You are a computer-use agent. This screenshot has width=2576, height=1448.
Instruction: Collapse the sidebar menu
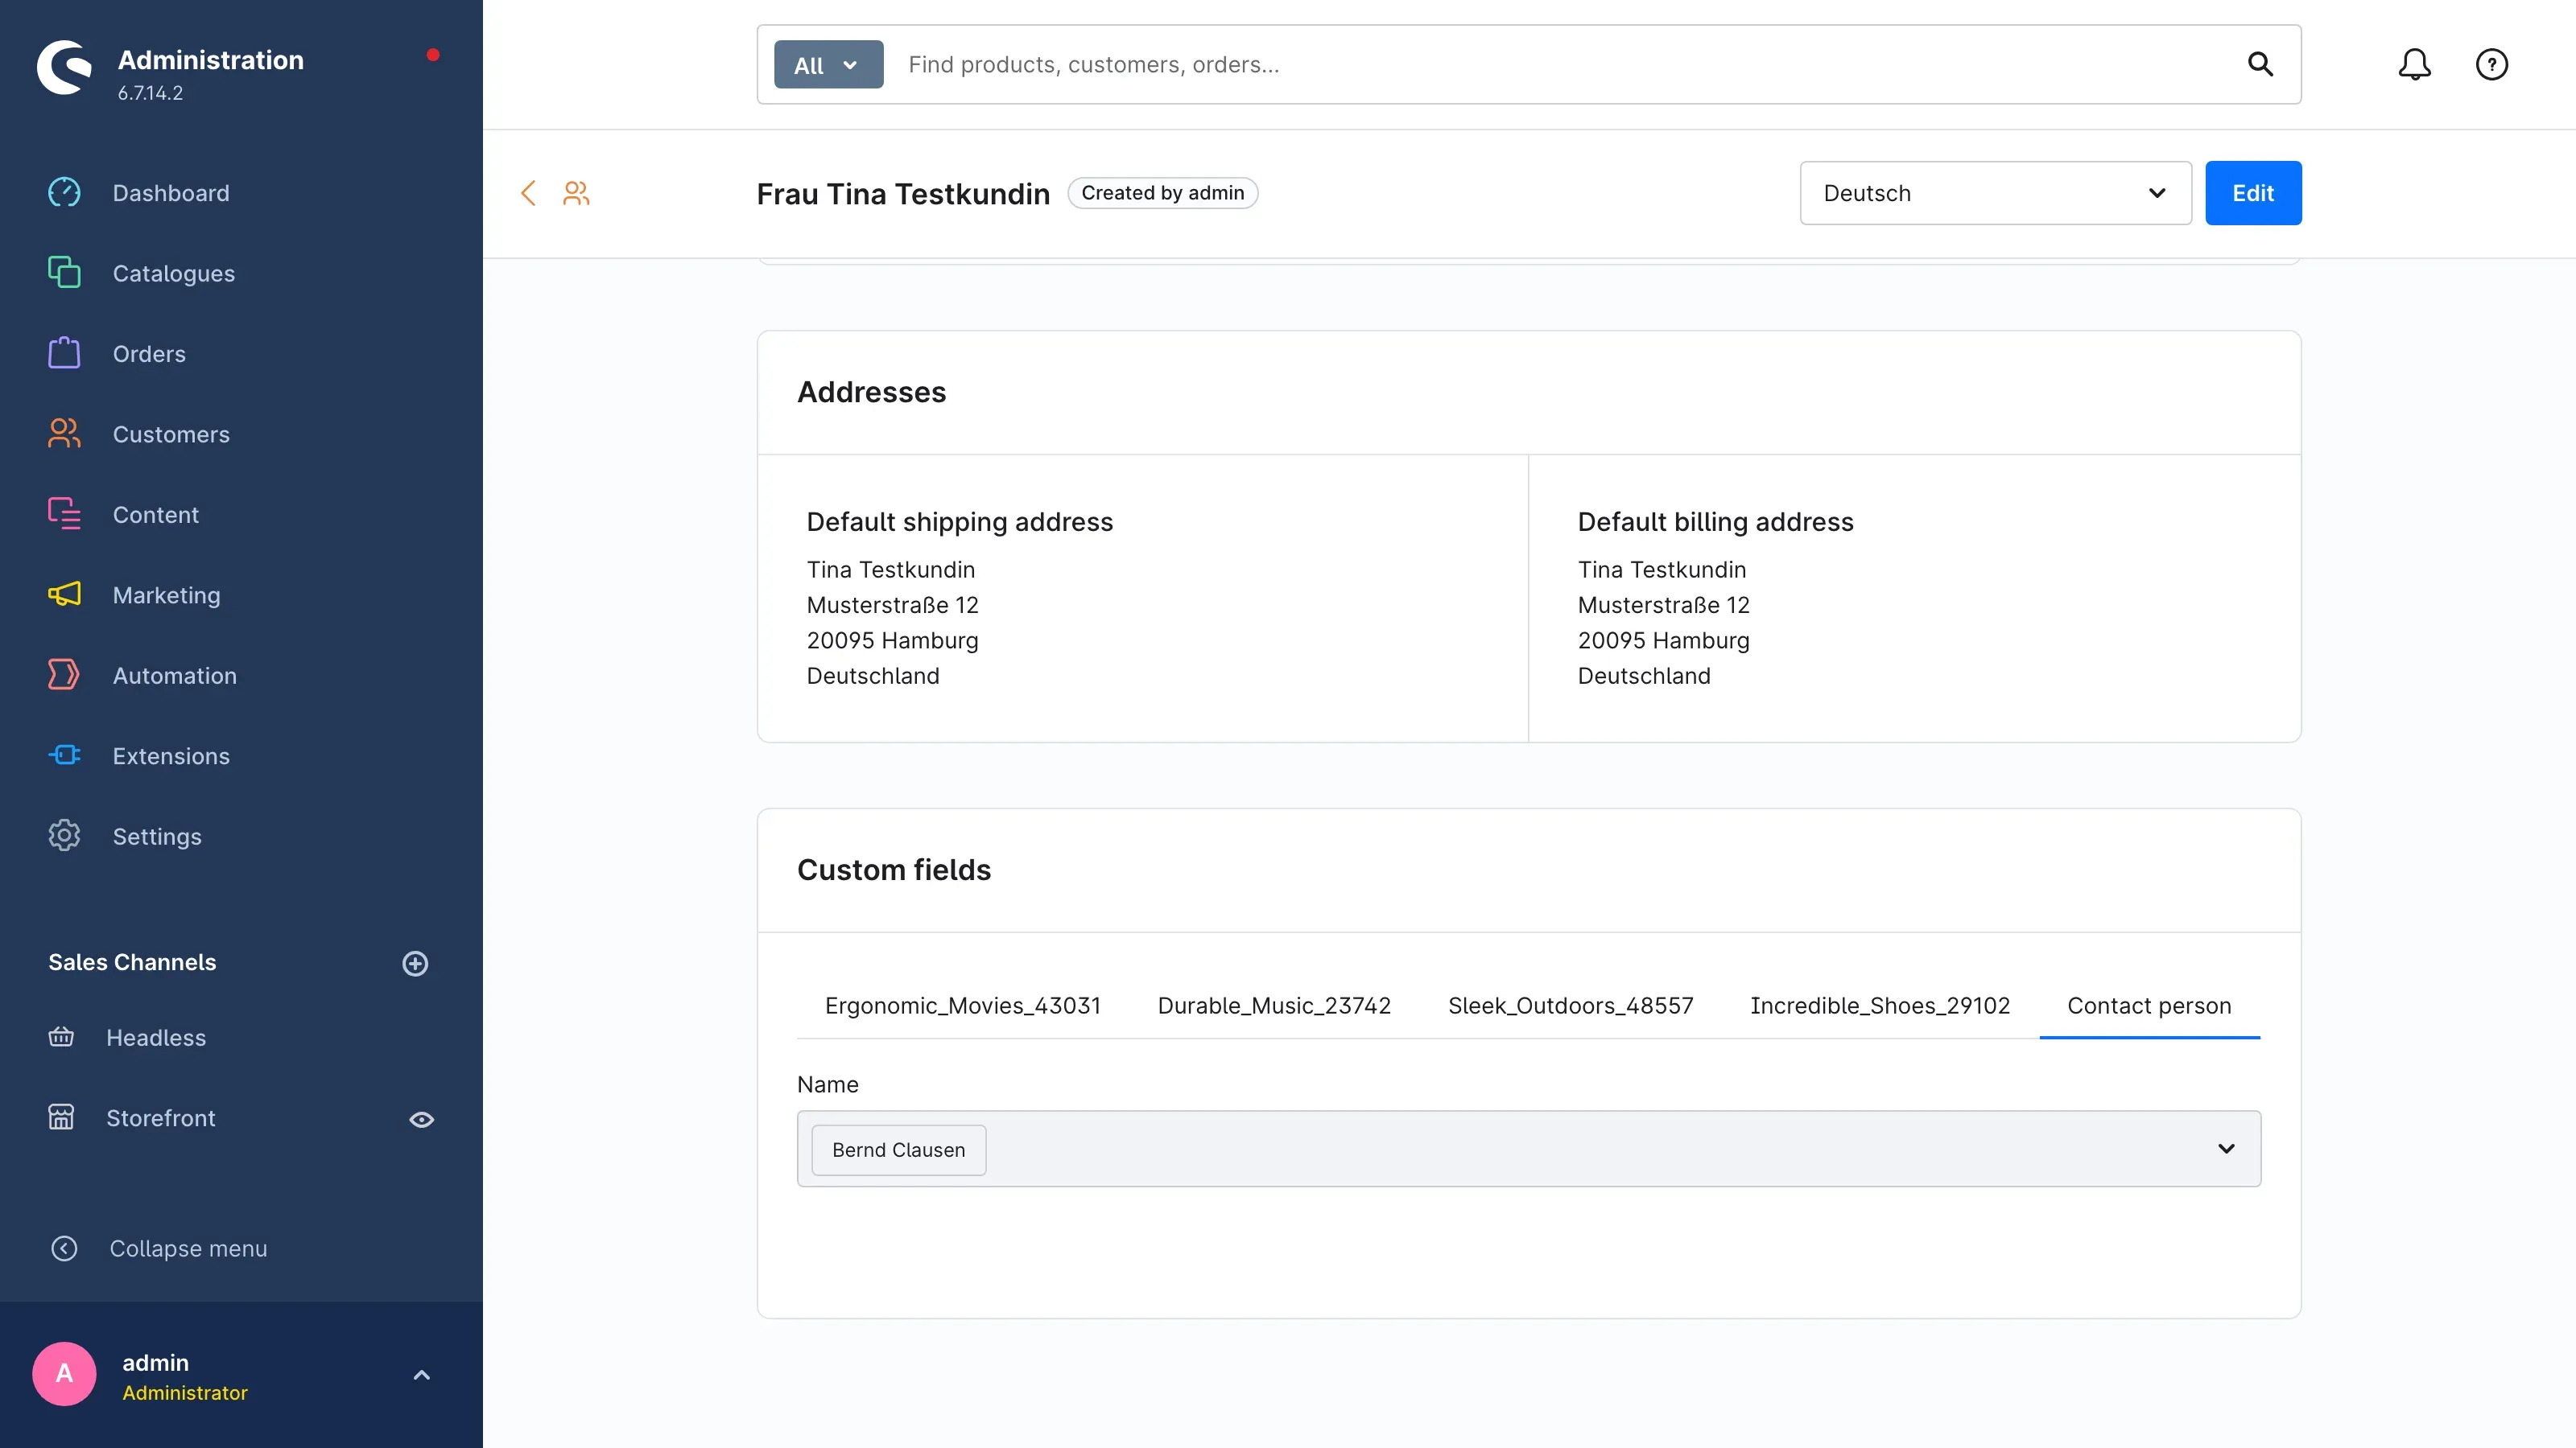[x=158, y=1248]
